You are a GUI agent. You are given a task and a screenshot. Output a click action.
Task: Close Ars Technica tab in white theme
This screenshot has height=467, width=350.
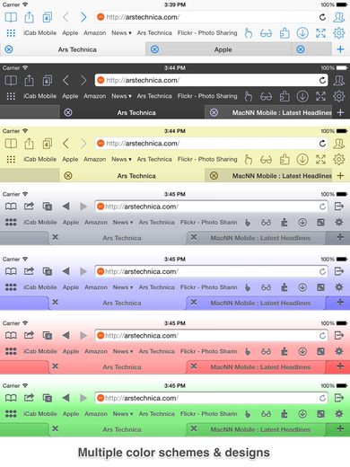coord(9,49)
